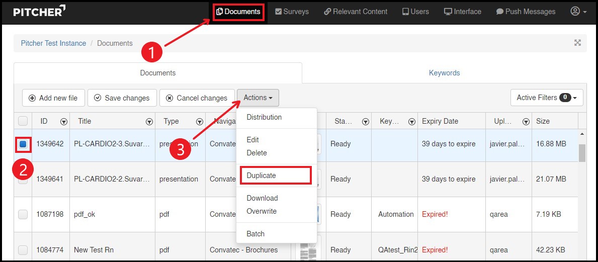The width and height of the screenshot is (598, 262).
Task: Open the user account profile icon
Action: [x=575, y=11]
